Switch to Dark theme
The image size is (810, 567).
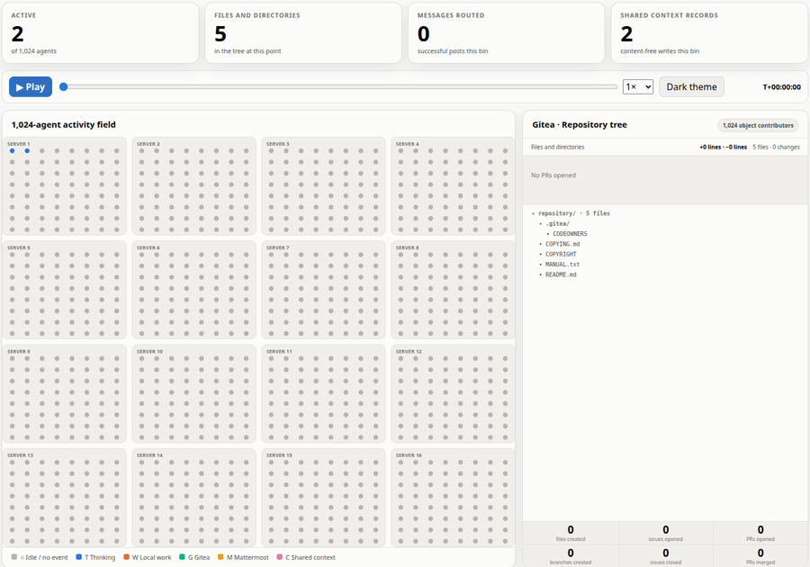(x=691, y=86)
